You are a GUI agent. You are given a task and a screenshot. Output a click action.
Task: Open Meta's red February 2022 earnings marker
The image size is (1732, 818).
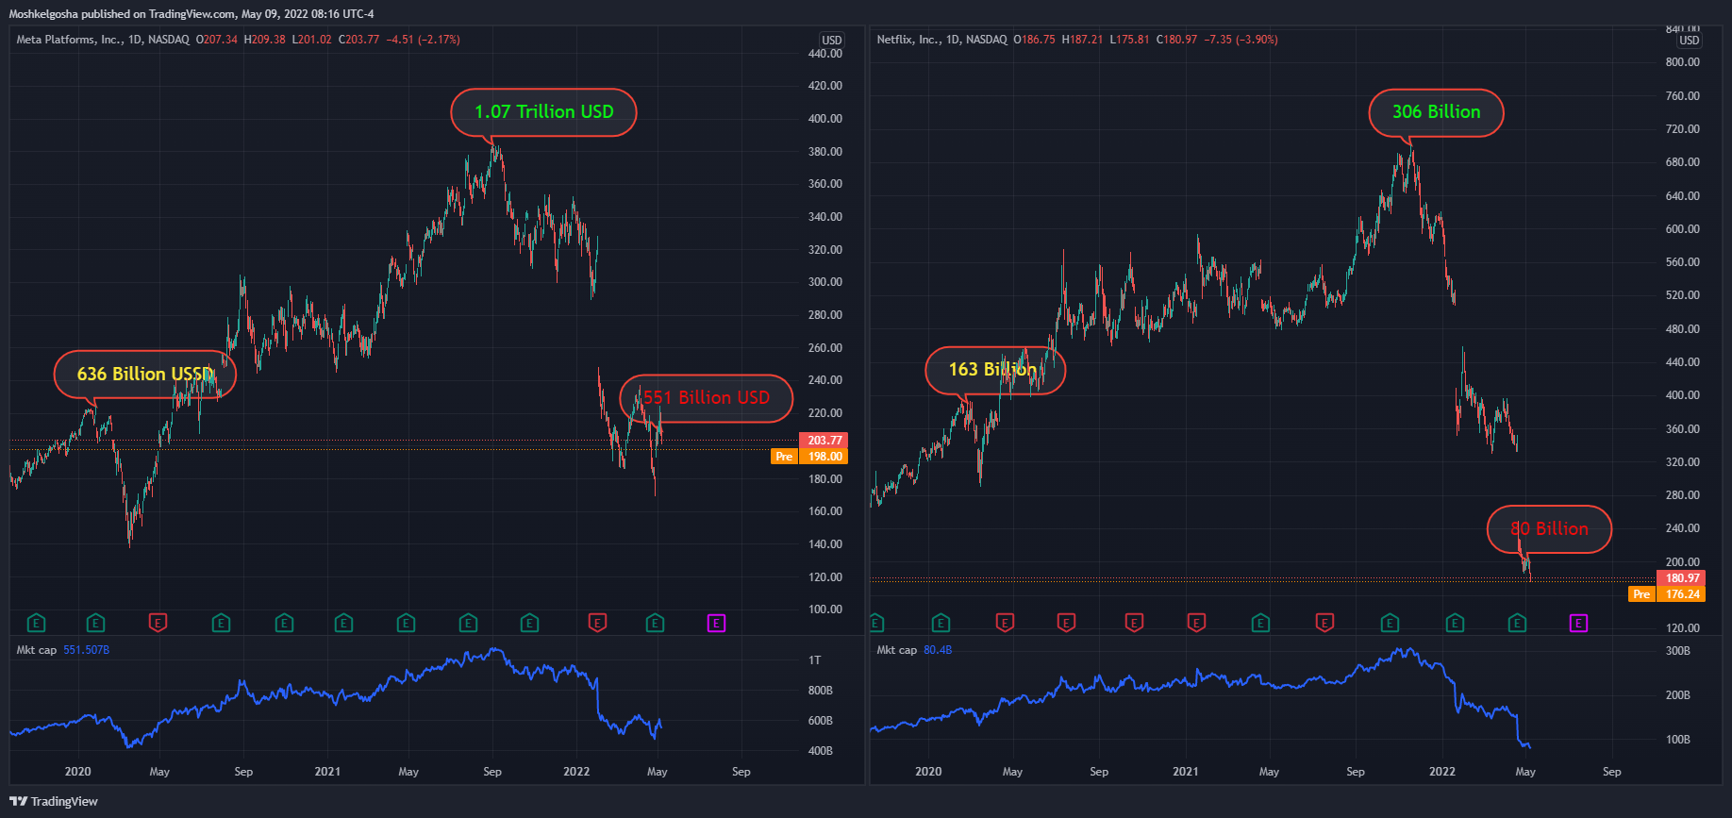(x=597, y=623)
